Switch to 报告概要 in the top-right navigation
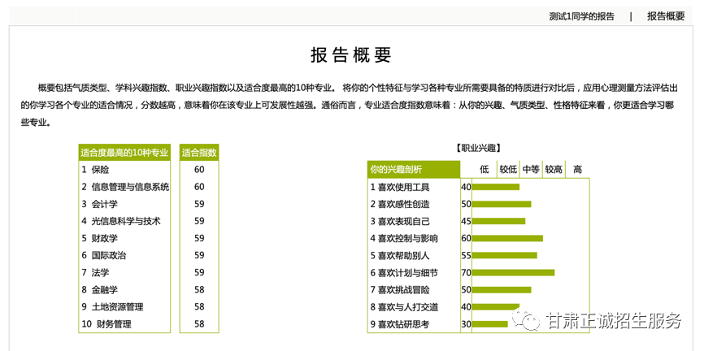This screenshot has height=351, width=704. tap(666, 16)
